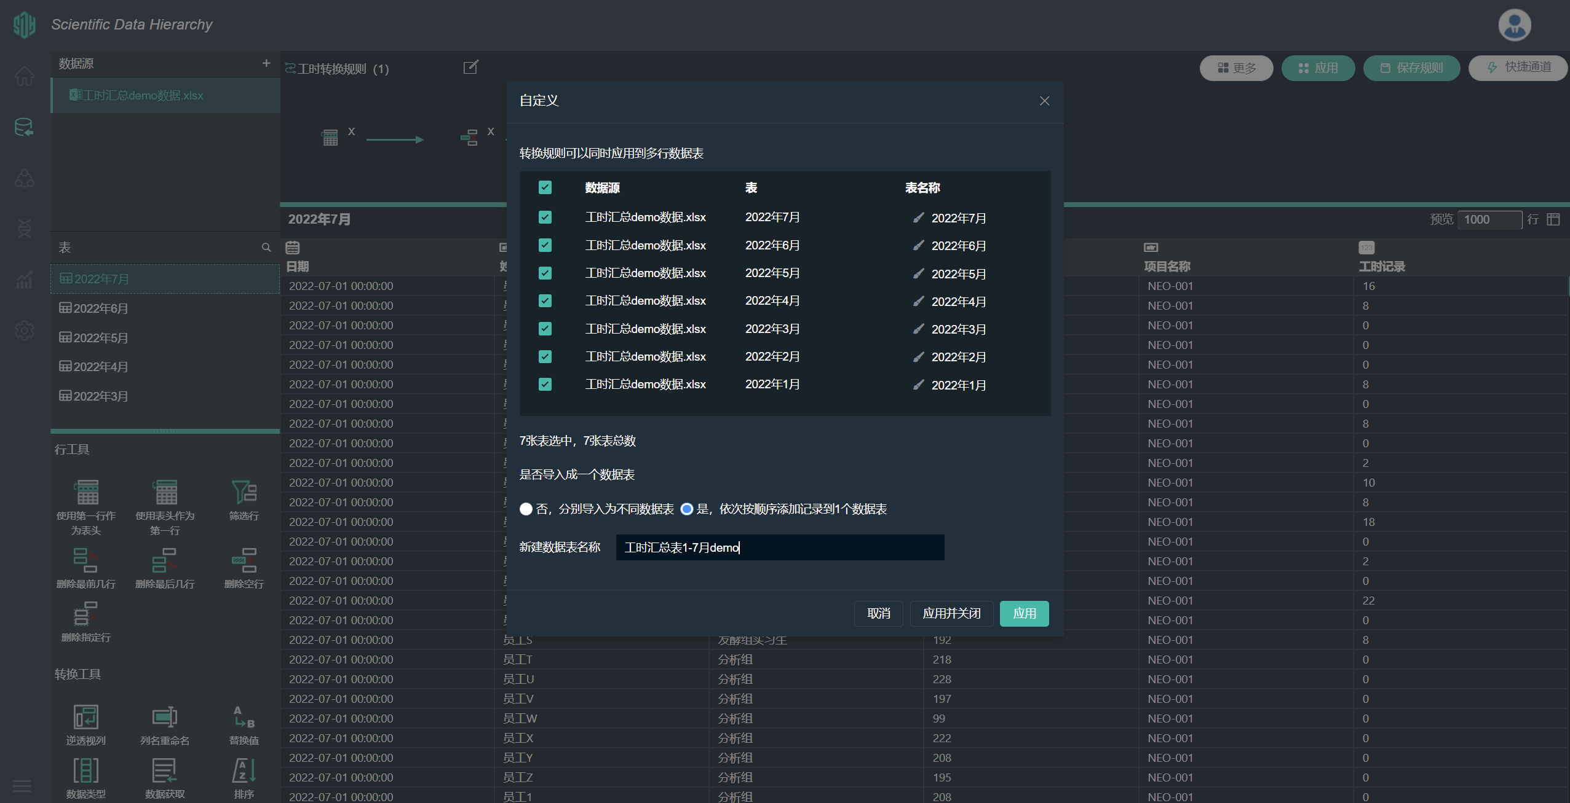Edit table name 2022年7月 pencil icon
Image resolution: width=1570 pixels, height=803 pixels.
(x=918, y=217)
